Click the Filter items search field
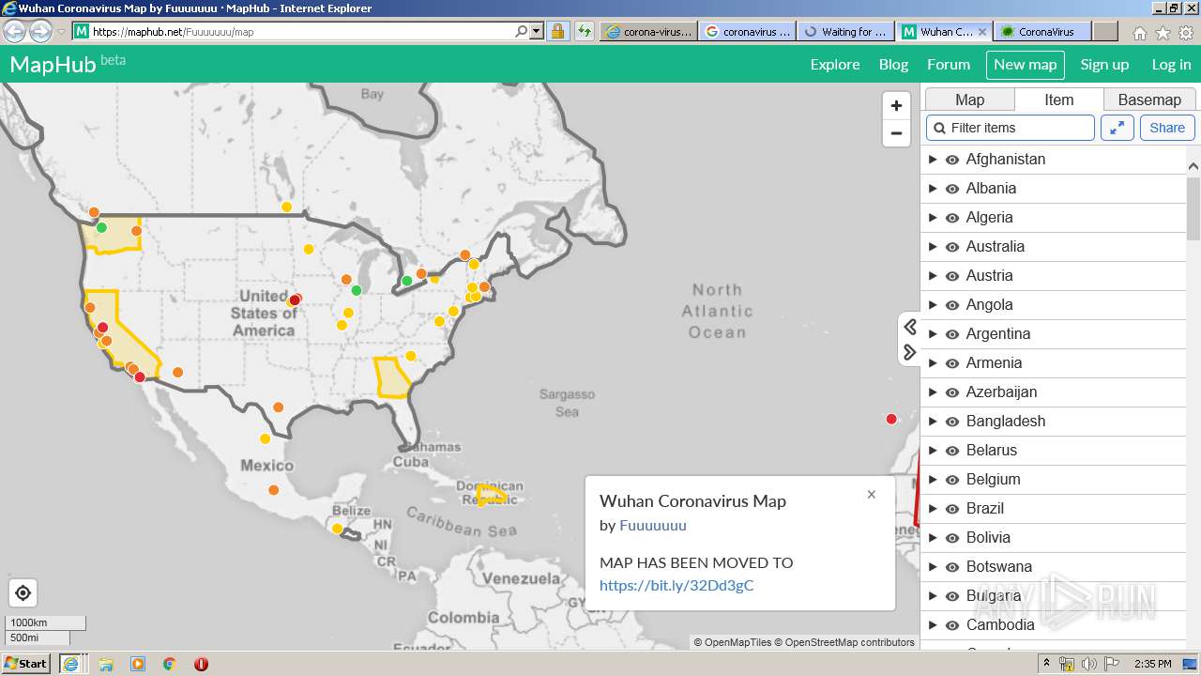 1011,128
